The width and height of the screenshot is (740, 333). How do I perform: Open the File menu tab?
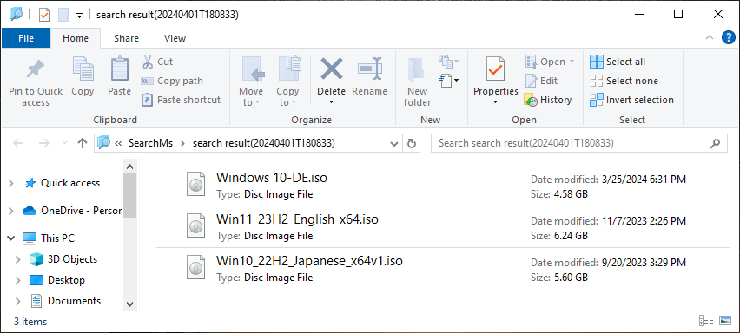26,38
